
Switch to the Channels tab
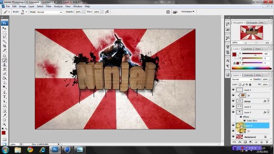(248, 75)
